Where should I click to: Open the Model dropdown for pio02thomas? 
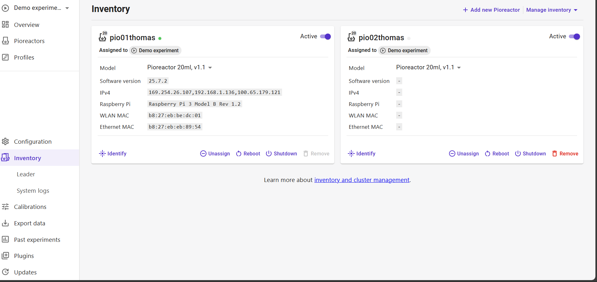pyautogui.click(x=428, y=67)
